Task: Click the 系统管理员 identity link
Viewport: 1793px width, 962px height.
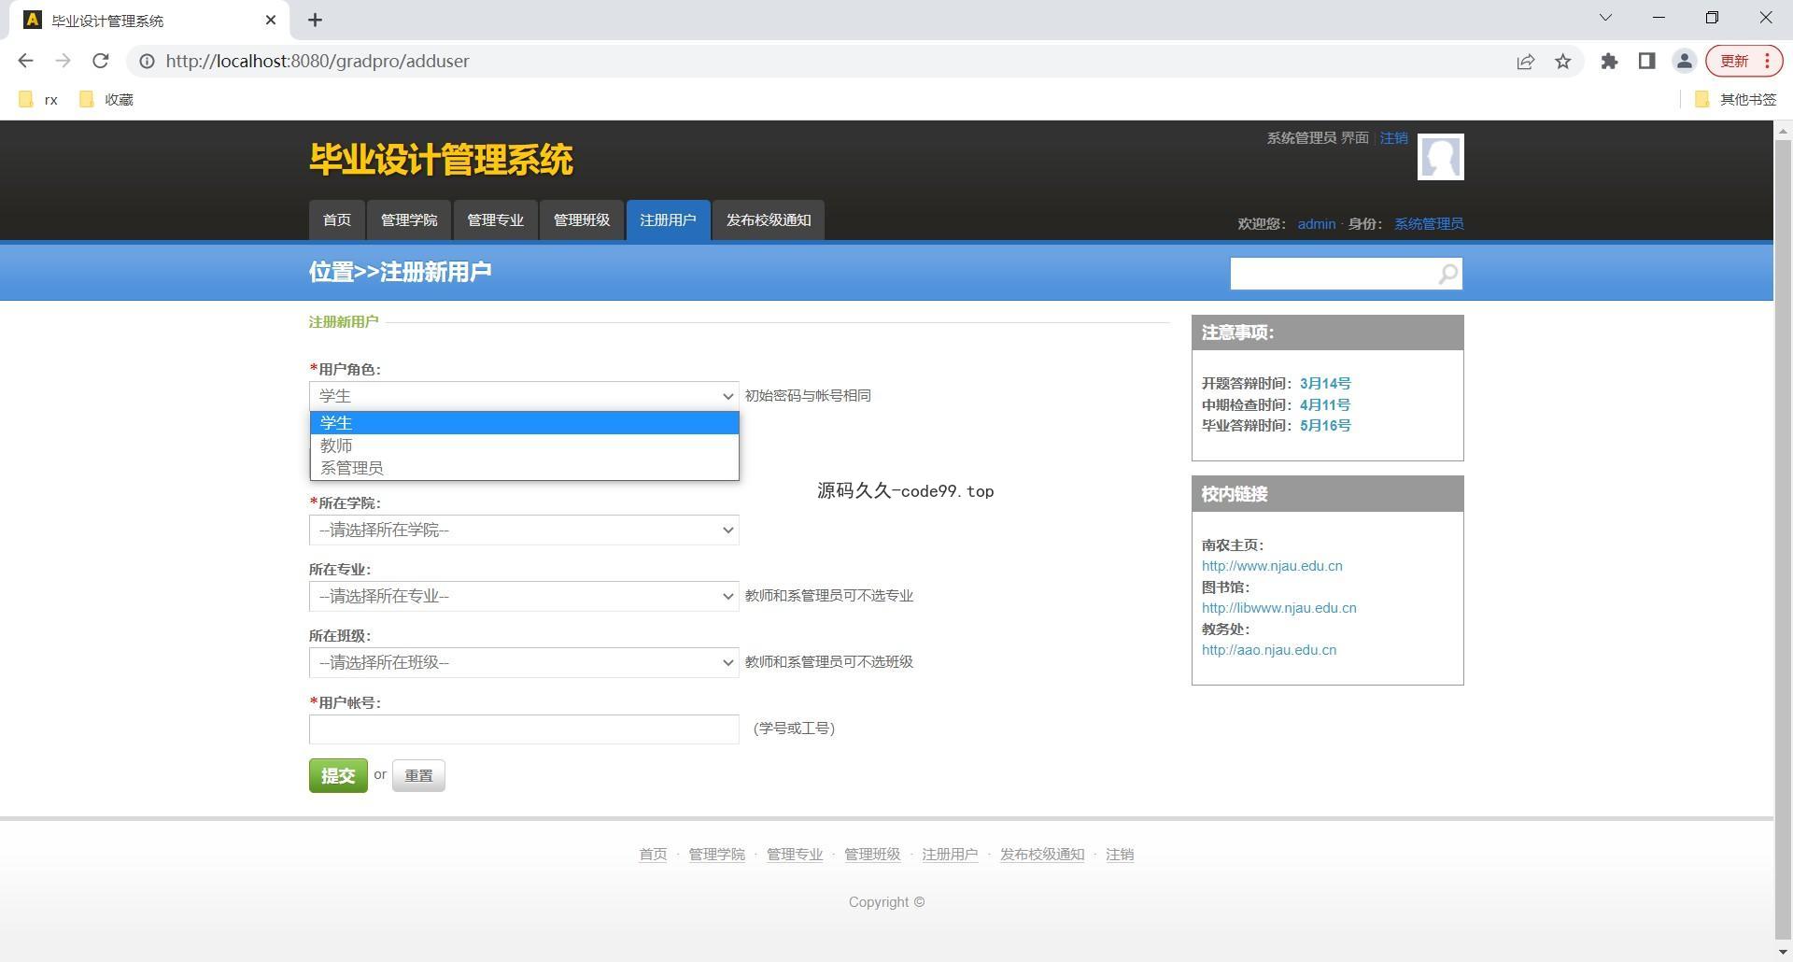Action: click(x=1429, y=223)
